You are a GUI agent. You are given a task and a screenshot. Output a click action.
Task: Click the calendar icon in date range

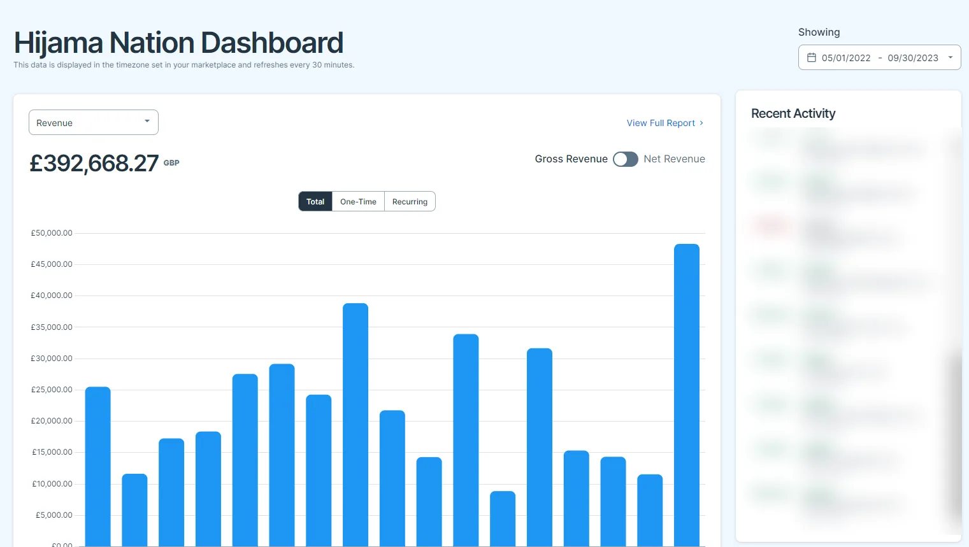pyautogui.click(x=812, y=57)
